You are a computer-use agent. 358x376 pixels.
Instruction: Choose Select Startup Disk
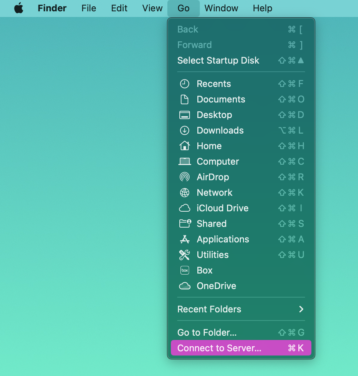tap(241, 60)
